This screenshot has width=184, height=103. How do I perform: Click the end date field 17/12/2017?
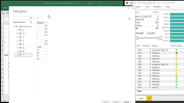(x=151, y=33)
